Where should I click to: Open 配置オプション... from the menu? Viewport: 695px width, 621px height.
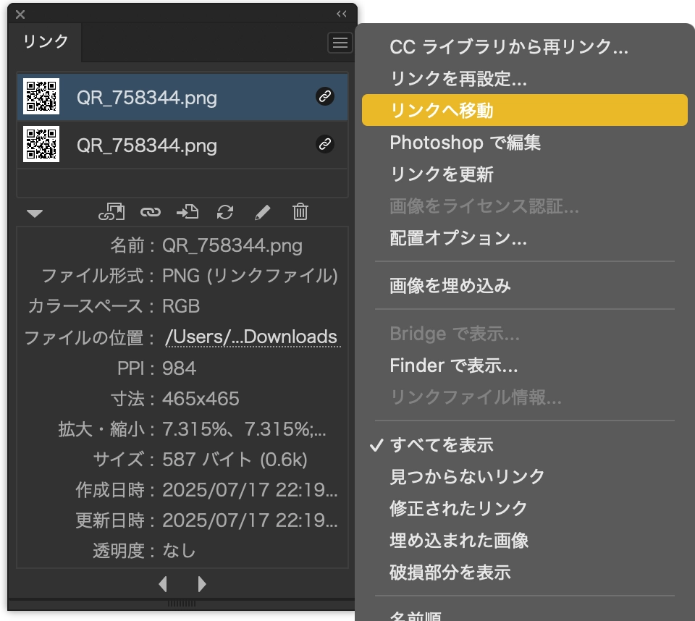525,238
